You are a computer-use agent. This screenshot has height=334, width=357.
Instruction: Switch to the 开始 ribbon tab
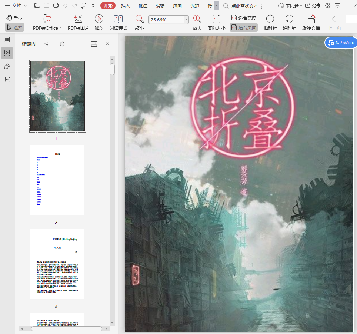pos(108,6)
